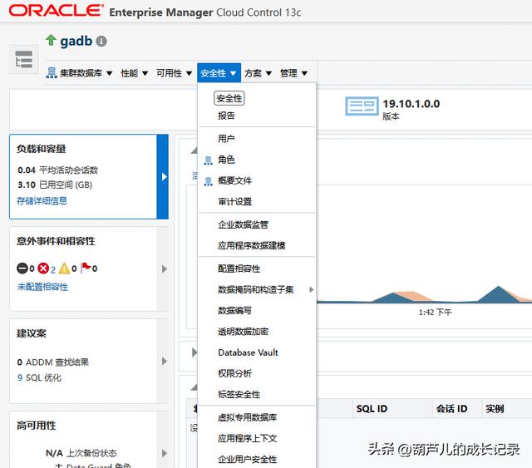Click the green up status arrow icon
The width and height of the screenshot is (532, 468).
click(51, 40)
